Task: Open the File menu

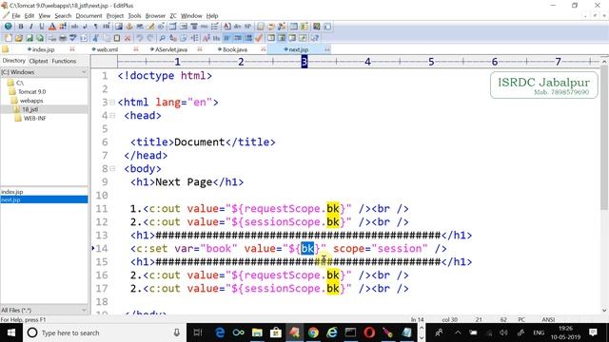Action: click(16, 16)
